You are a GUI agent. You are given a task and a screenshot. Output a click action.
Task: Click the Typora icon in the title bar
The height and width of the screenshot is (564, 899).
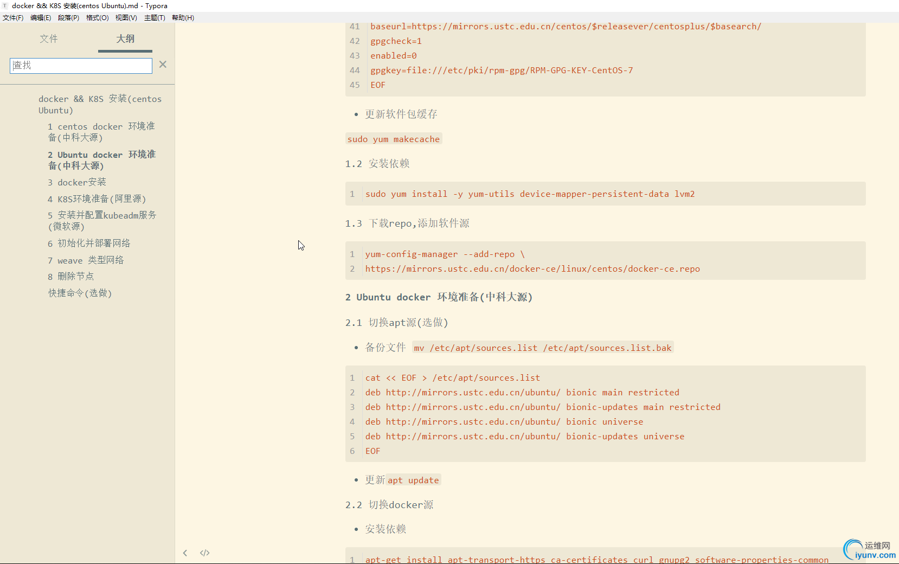coord(5,5)
